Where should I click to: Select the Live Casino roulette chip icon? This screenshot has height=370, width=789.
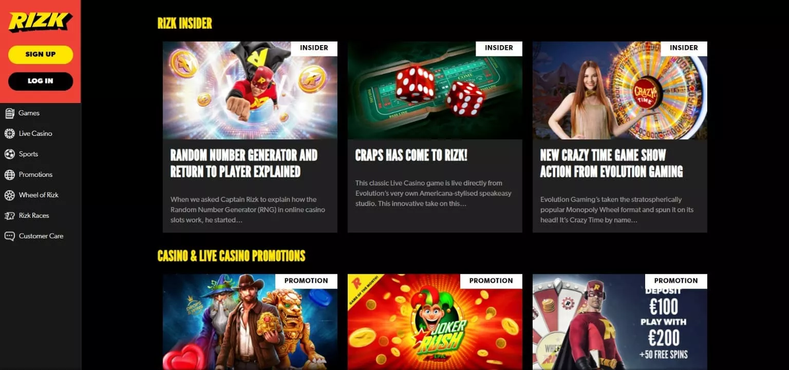(9, 134)
